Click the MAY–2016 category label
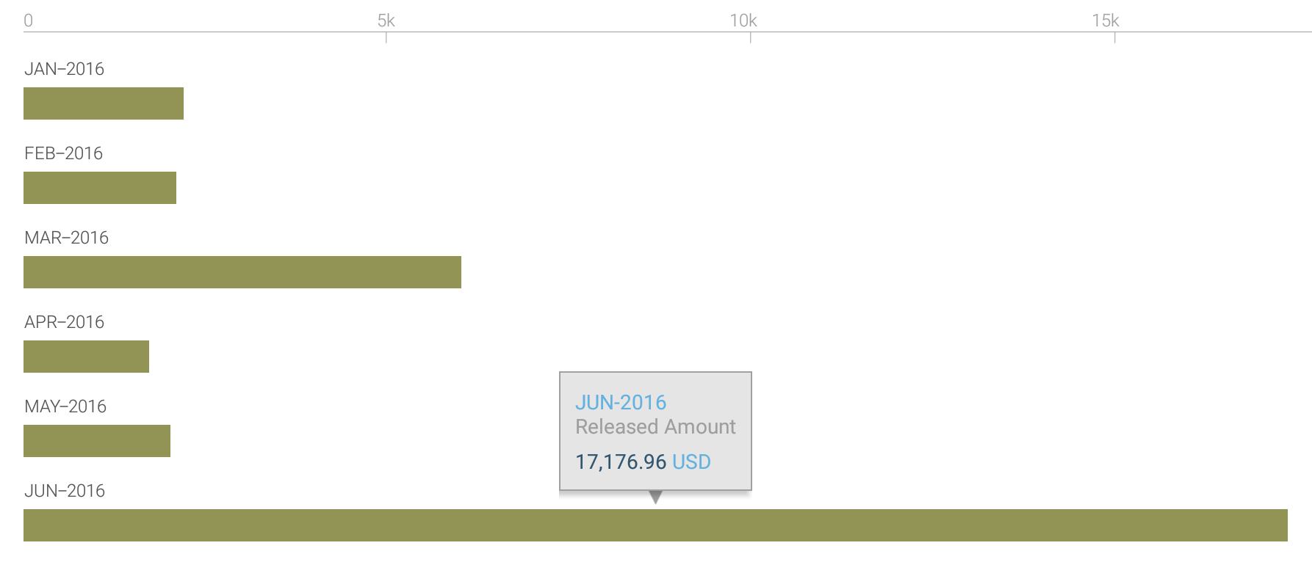 65,406
